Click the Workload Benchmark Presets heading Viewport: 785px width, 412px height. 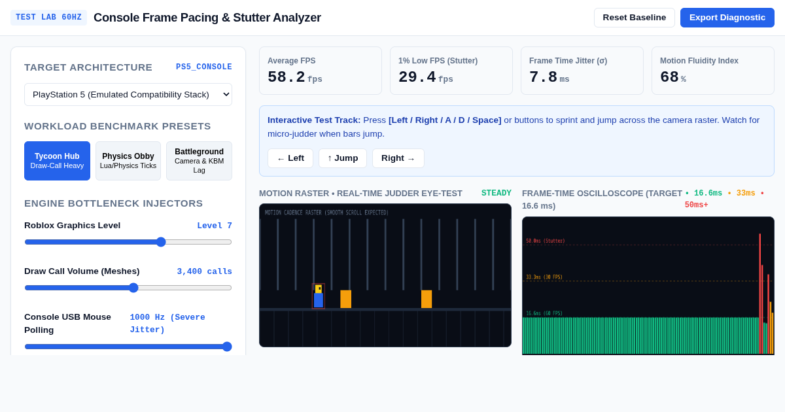118,126
